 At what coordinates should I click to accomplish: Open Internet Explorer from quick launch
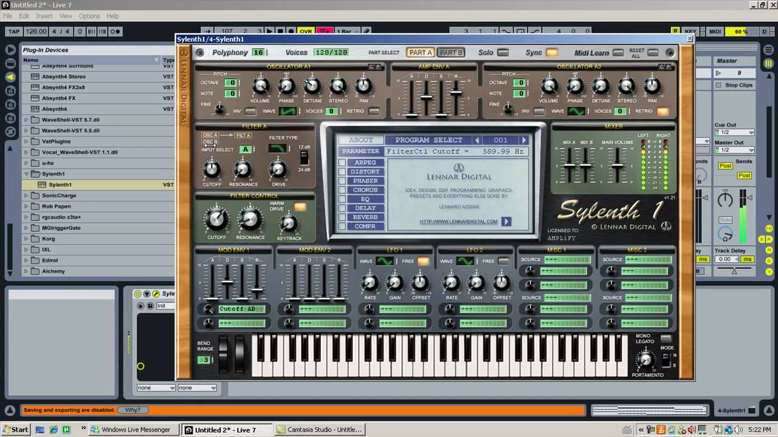coord(53,430)
